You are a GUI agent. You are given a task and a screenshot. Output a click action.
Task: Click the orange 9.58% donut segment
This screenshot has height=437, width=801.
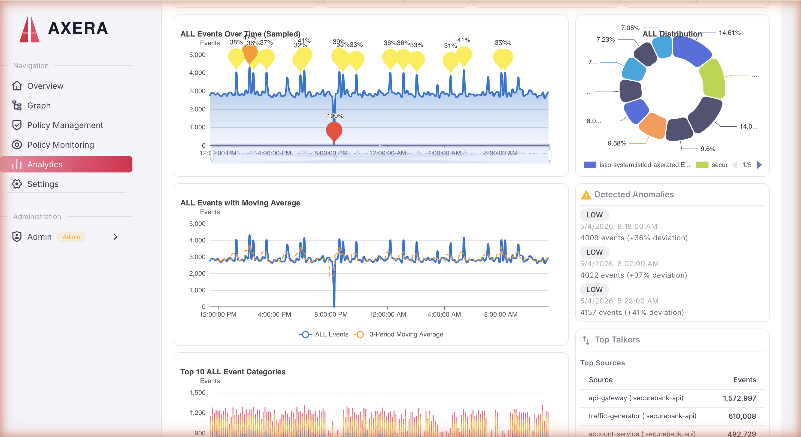coord(653,125)
